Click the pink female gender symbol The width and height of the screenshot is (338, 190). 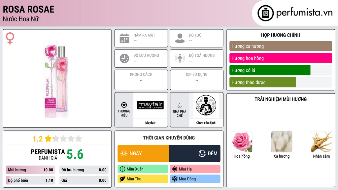(10, 38)
